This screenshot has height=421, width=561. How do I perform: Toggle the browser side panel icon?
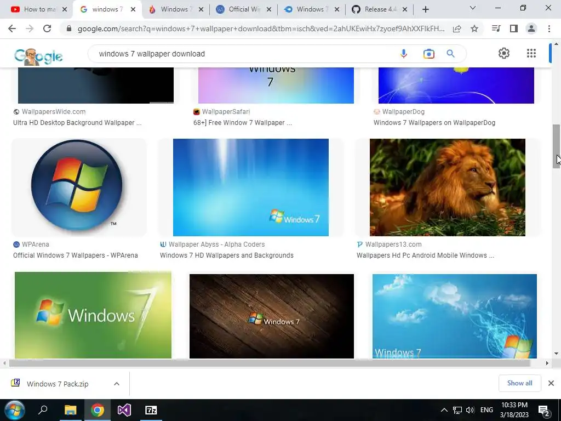[x=514, y=29]
